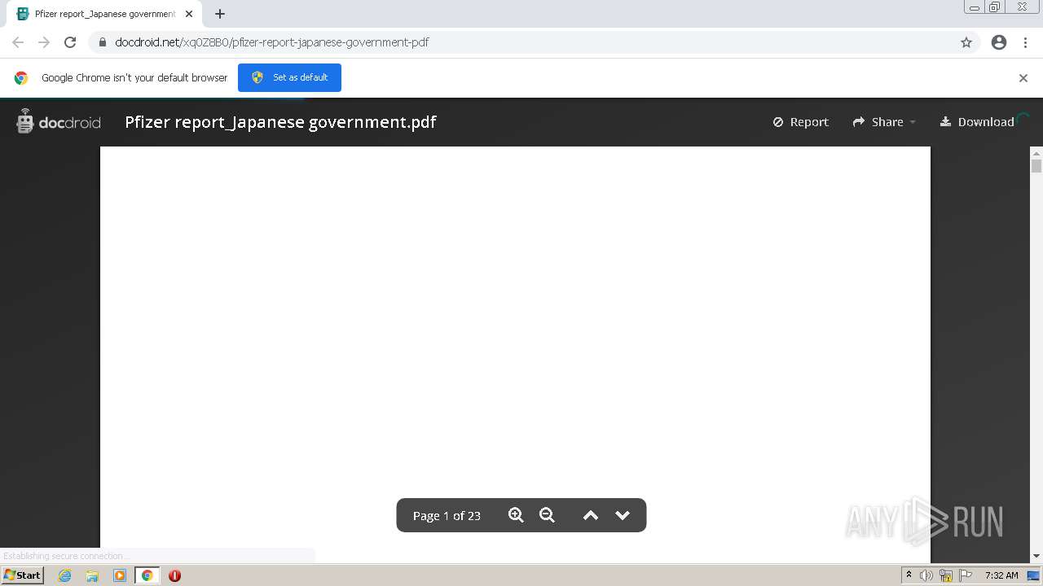Viewport: 1043px width, 586px height.
Task: Open the Action Center flag icon
Action: click(966, 575)
